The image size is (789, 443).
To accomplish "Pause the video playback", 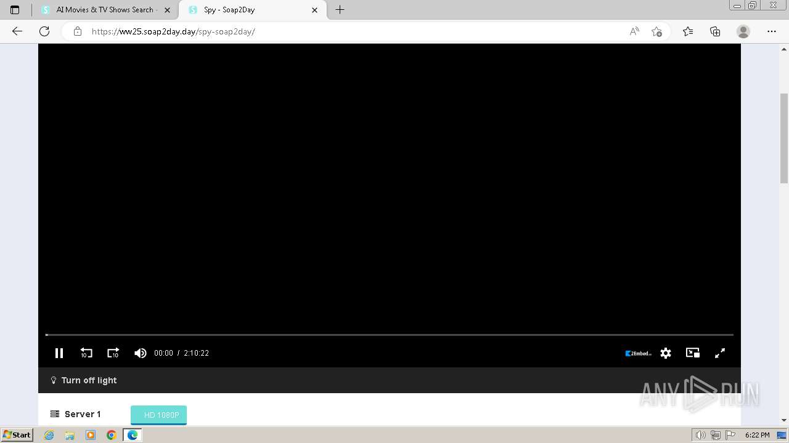I will point(59,353).
